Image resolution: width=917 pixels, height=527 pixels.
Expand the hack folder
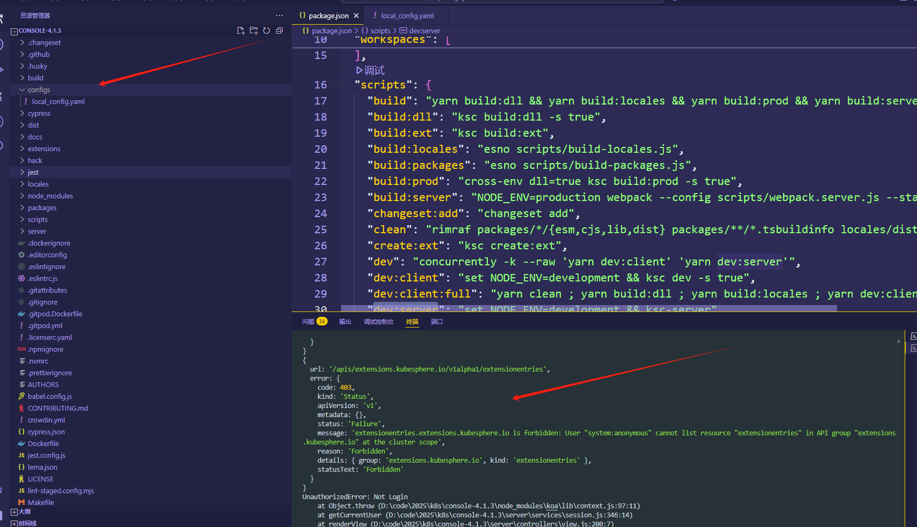tap(35, 160)
